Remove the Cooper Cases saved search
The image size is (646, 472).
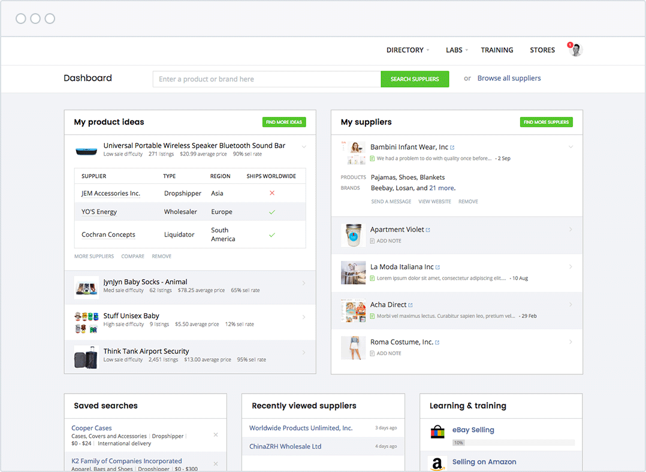[216, 435]
